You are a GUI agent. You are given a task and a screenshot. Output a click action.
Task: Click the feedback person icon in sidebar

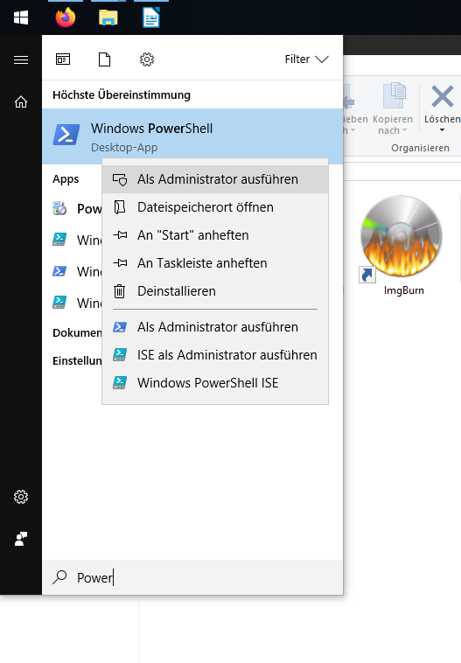click(x=21, y=539)
